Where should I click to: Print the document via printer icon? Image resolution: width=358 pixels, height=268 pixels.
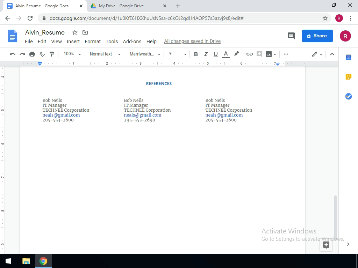coord(32,54)
